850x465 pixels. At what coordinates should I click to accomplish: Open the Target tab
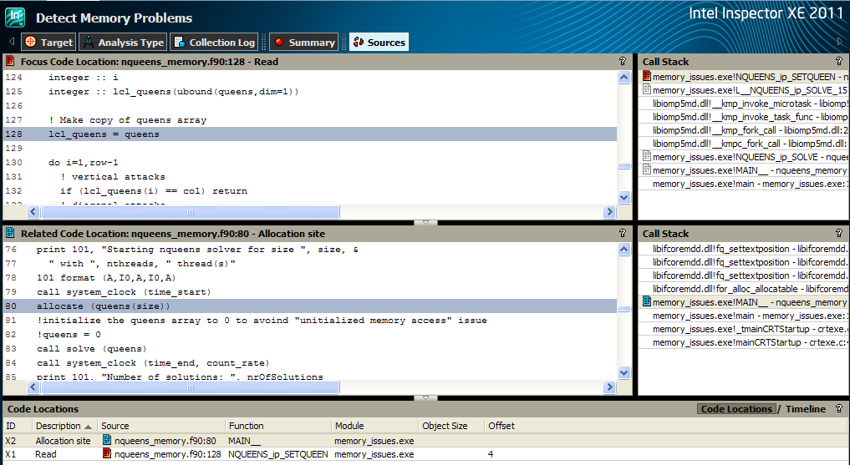click(48, 43)
